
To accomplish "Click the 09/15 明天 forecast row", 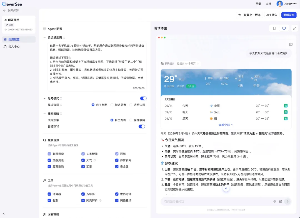I will pos(226,112).
